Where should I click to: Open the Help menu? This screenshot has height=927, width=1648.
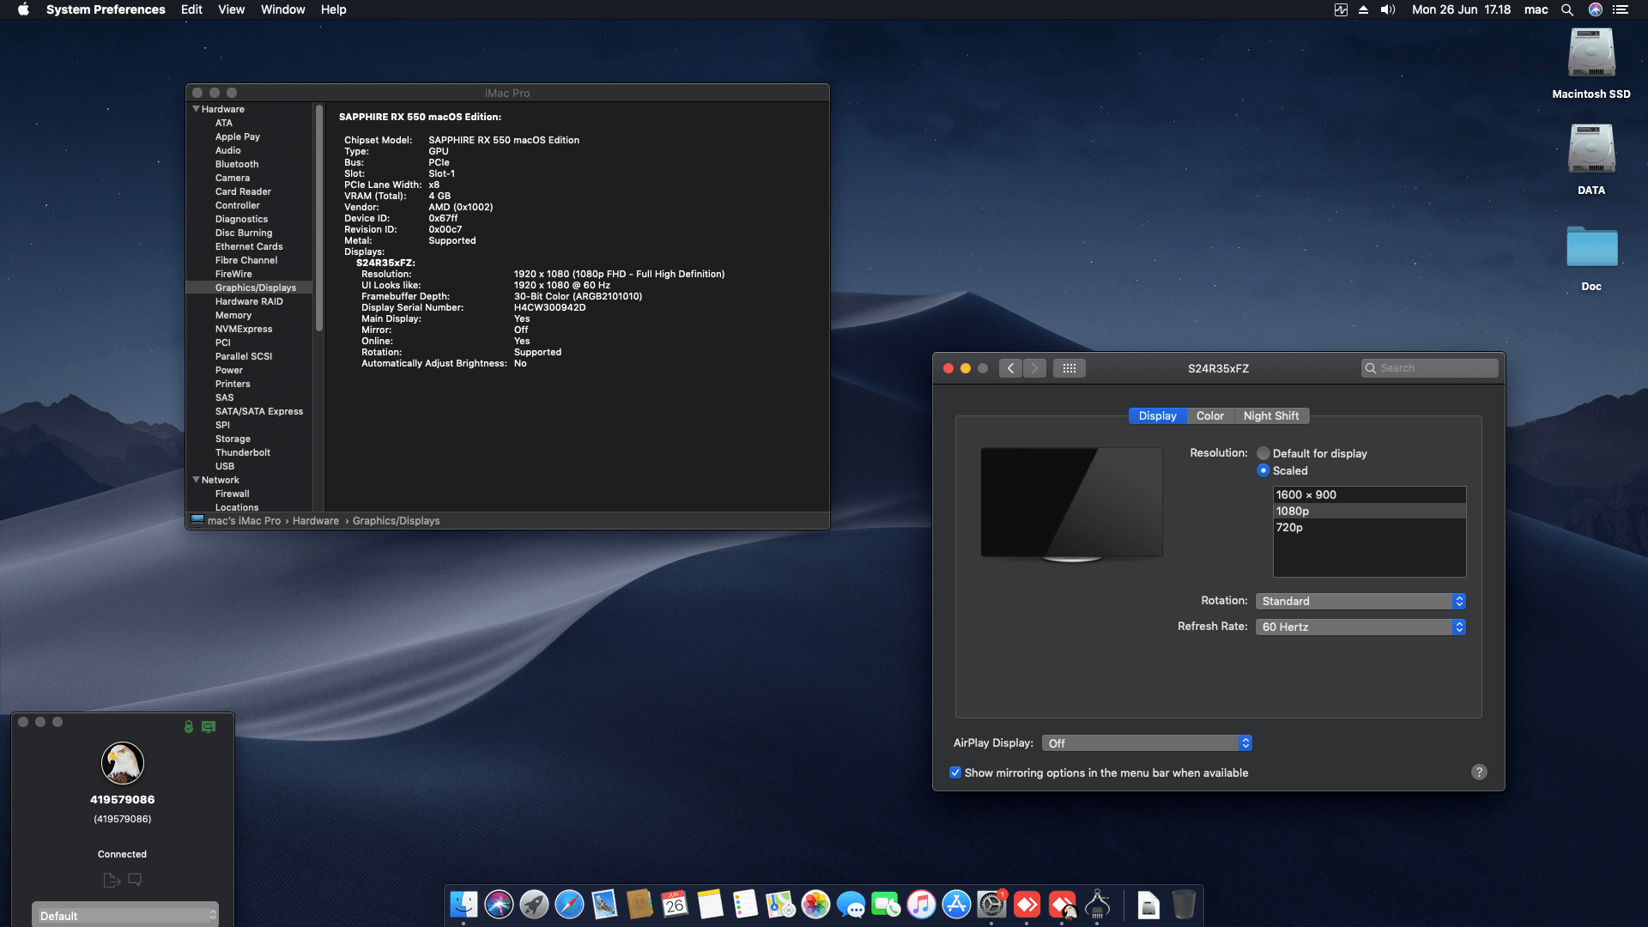[333, 9]
